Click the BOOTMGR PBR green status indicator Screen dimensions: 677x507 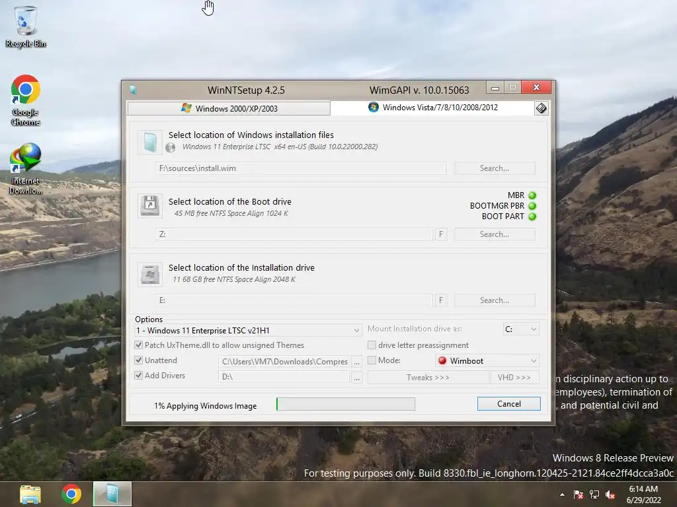tap(532, 206)
